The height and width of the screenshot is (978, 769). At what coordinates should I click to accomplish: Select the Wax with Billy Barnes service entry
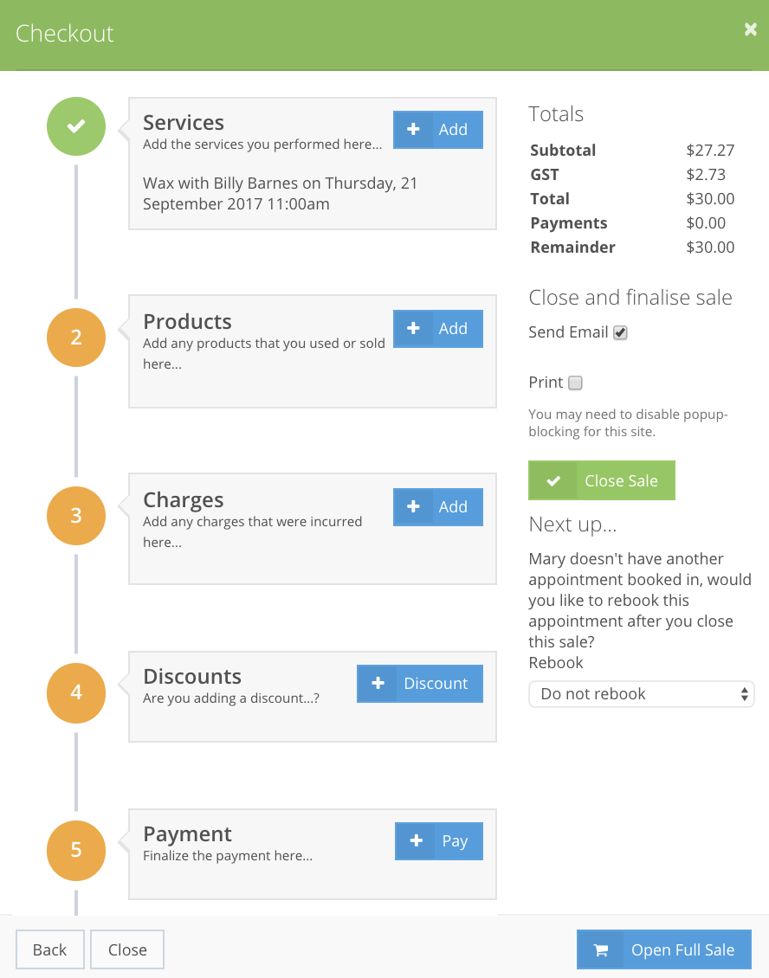tap(281, 193)
